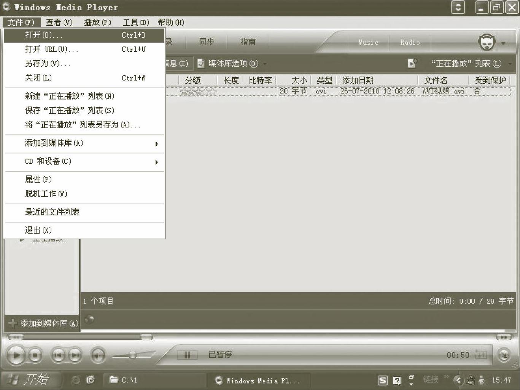Open the 指南 tab
Image resolution: width=520 pixels, height=390 pixels.
248,42
